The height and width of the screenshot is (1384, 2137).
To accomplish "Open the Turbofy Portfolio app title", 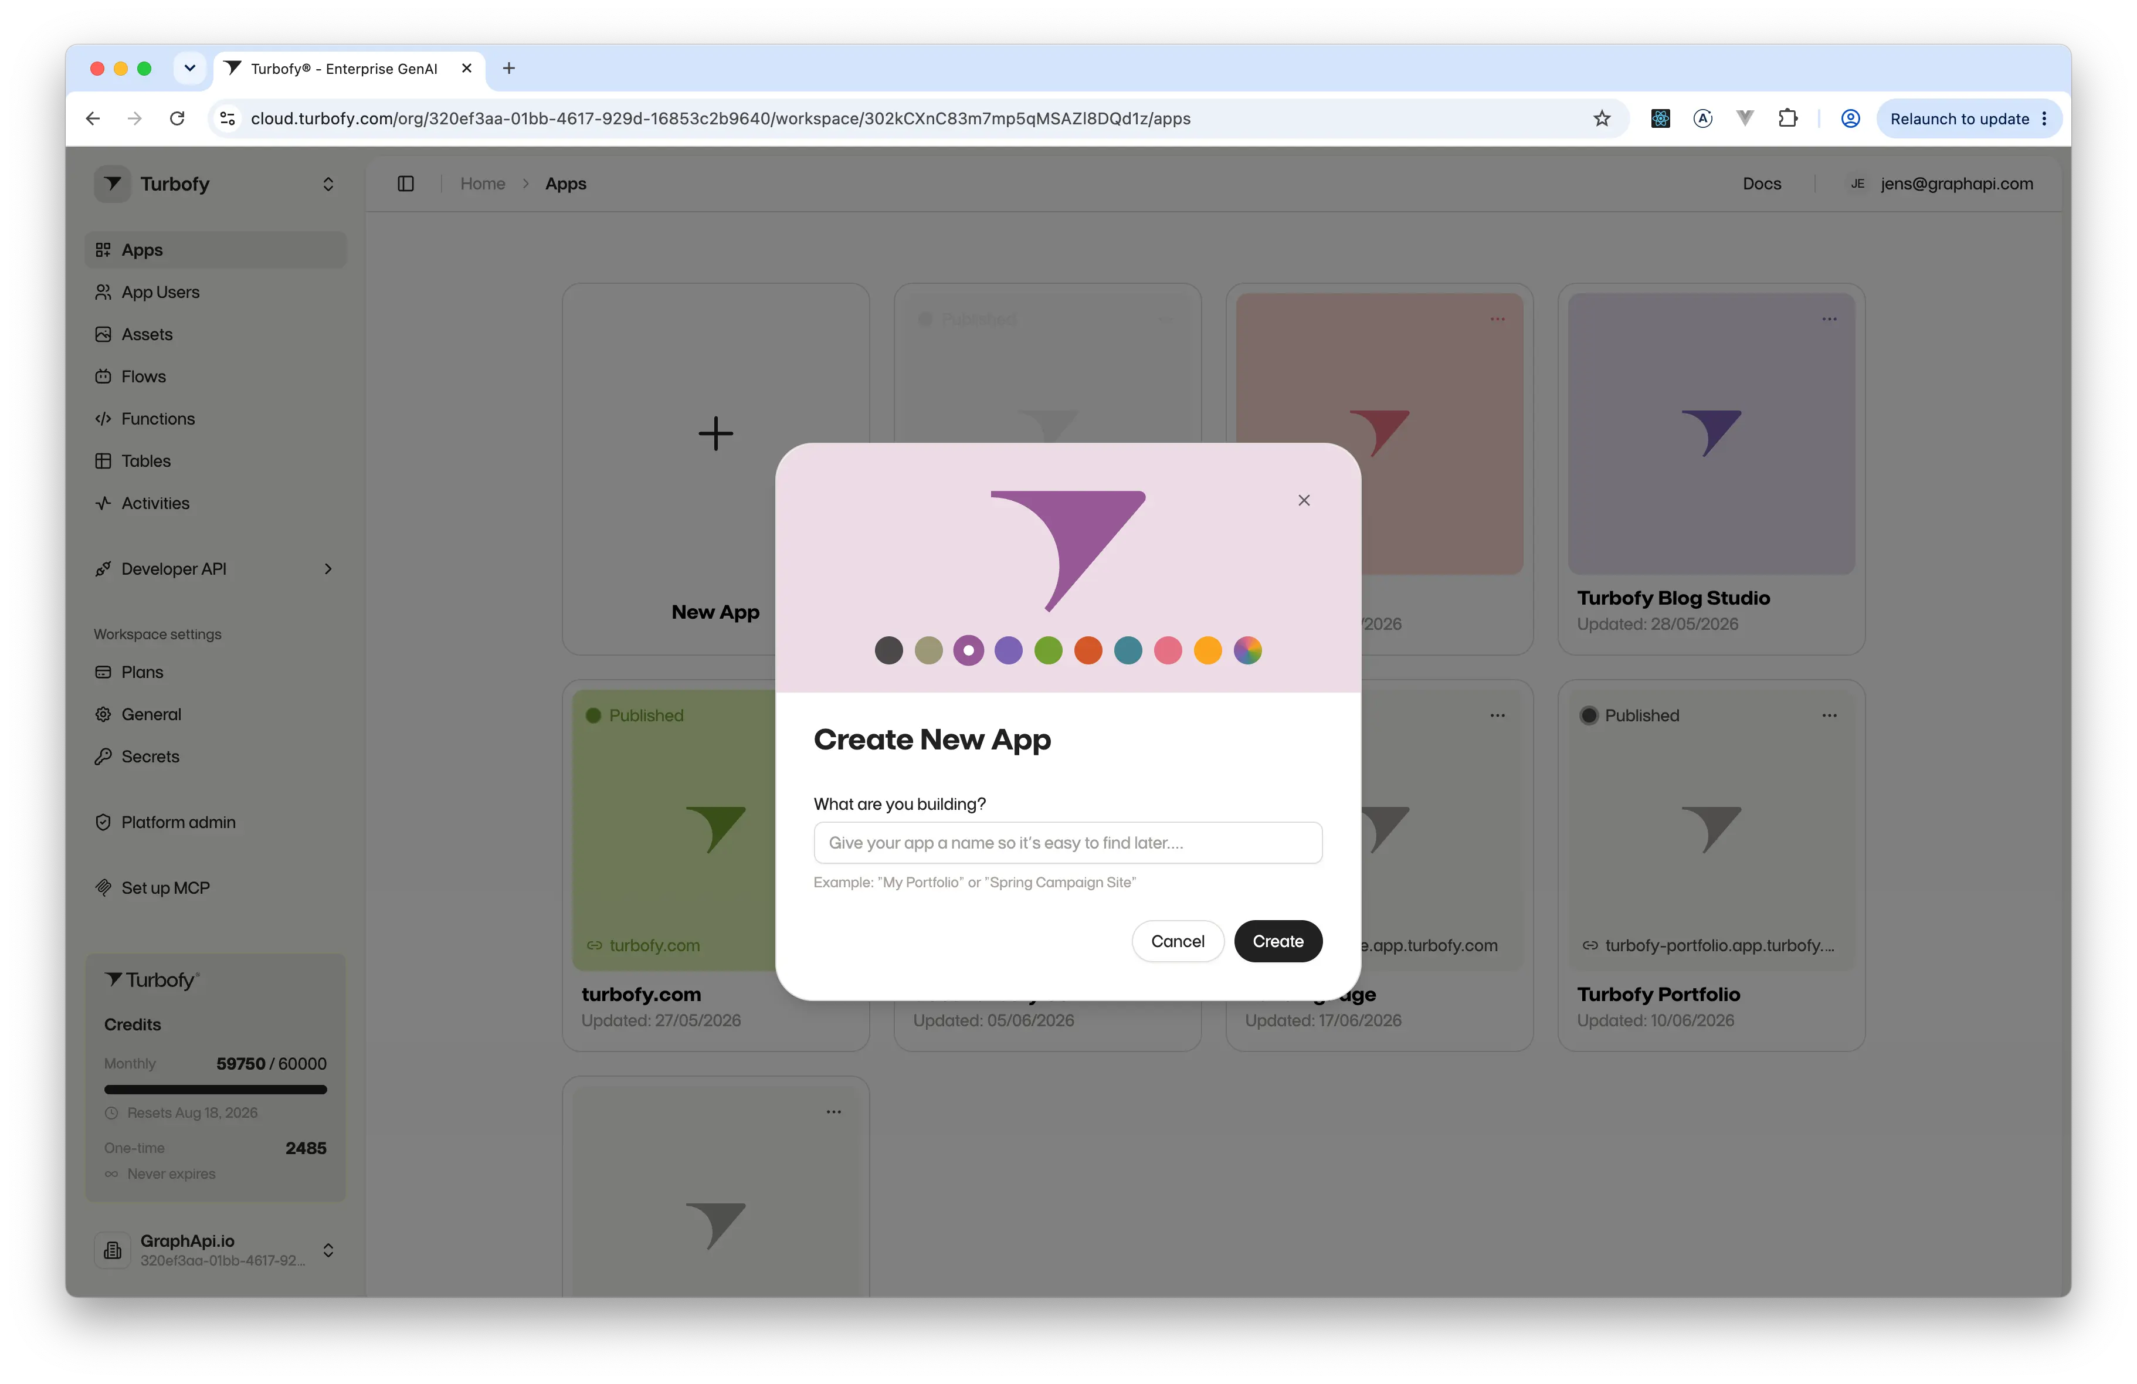I will [1658, 994].
